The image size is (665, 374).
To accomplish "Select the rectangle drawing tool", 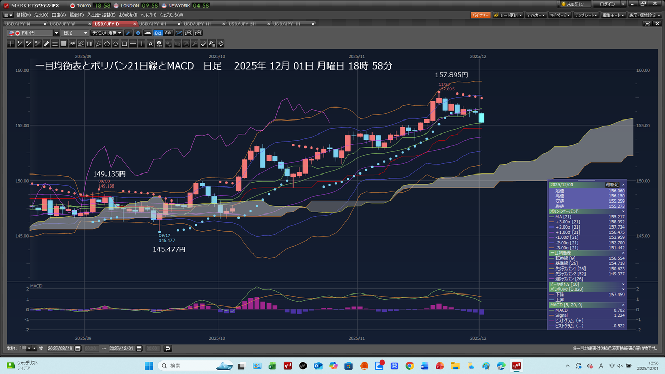I will (125, 44).
